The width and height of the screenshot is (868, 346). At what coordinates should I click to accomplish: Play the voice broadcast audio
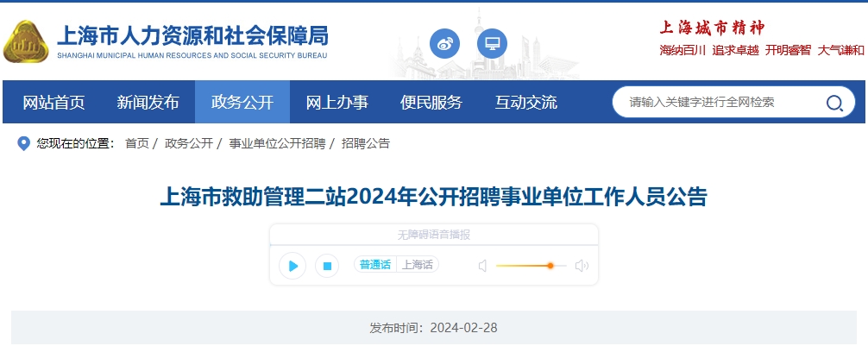[292, 266]
